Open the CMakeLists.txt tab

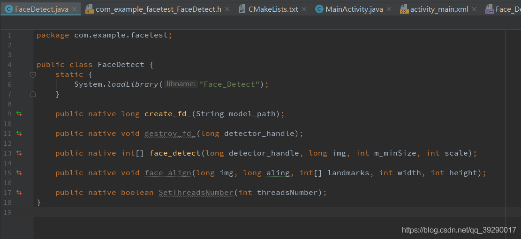click(x=273, y=9)
